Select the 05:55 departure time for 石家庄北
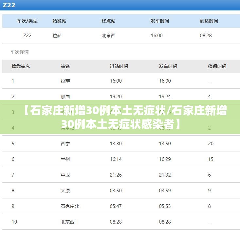 165,206
